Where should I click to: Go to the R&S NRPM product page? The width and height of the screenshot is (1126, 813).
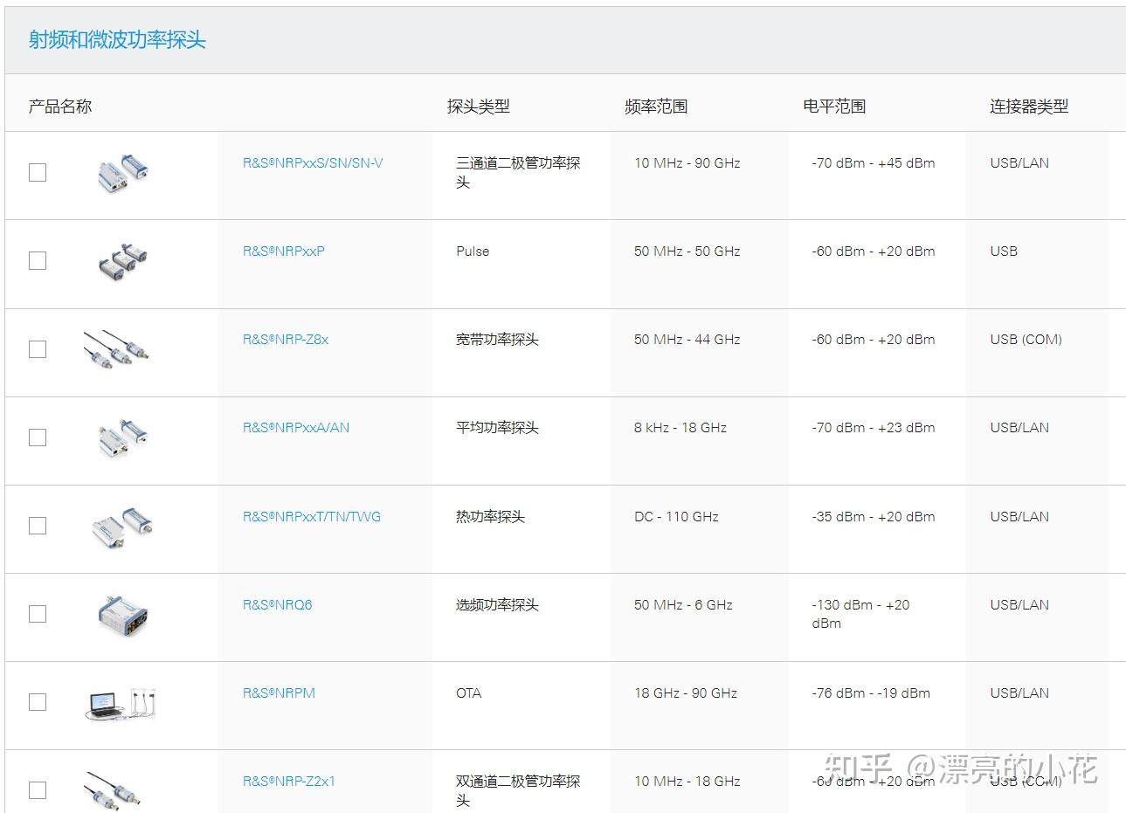[279, 693]
